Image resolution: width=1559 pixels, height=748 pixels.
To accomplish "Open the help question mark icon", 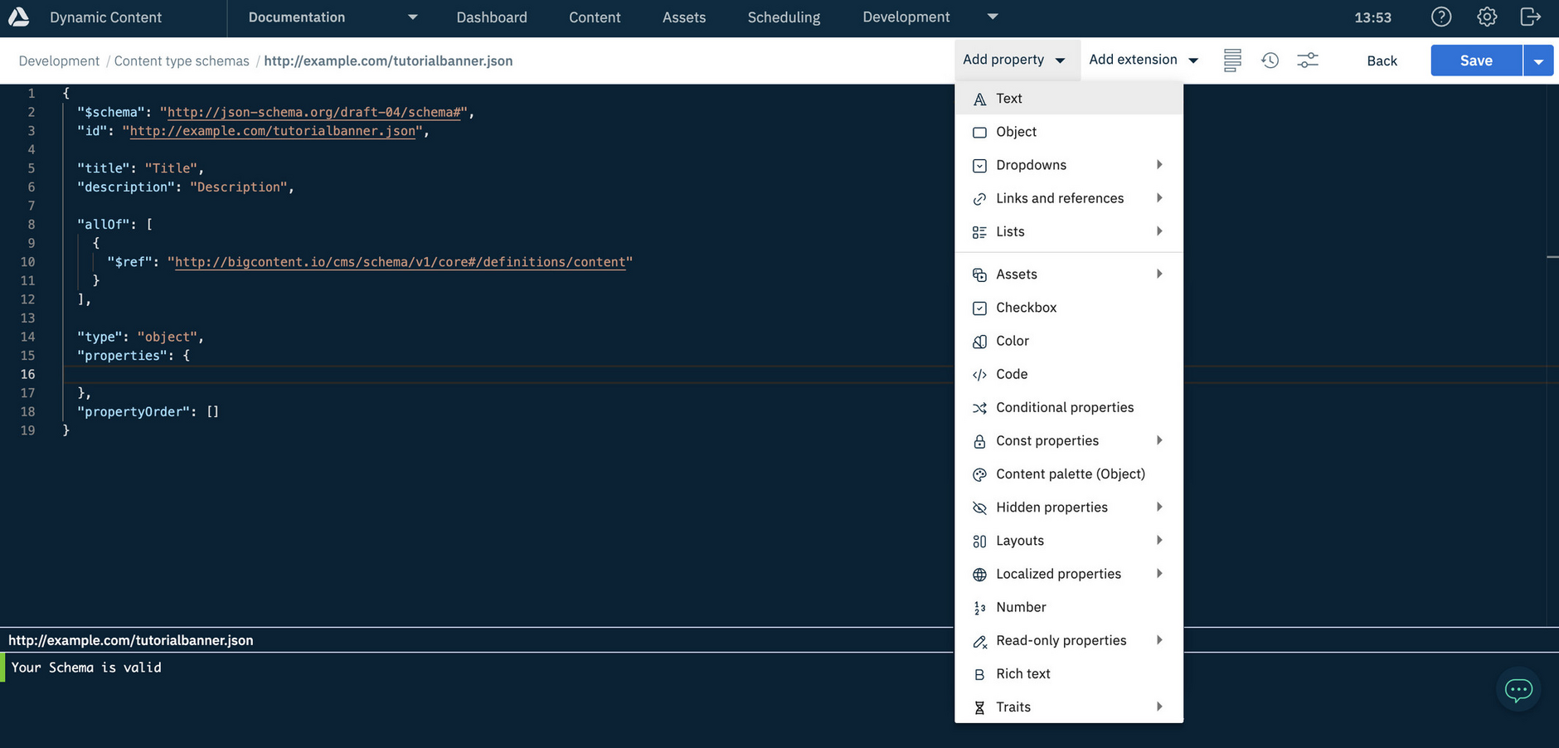I will (x=1441, y=17).
